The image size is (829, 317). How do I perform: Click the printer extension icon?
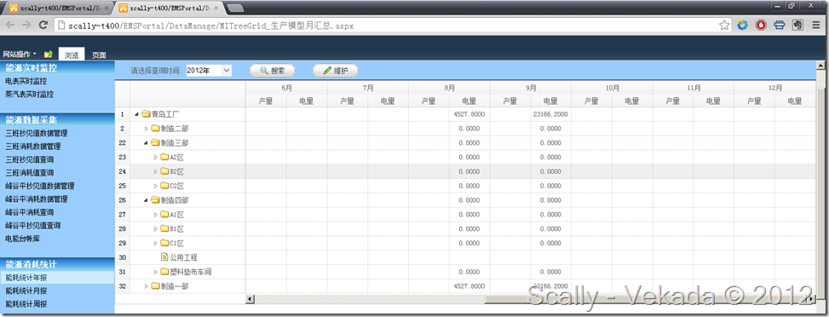[x=779, y=25]
